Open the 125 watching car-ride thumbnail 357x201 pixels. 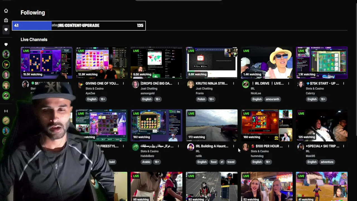(322, 125)
